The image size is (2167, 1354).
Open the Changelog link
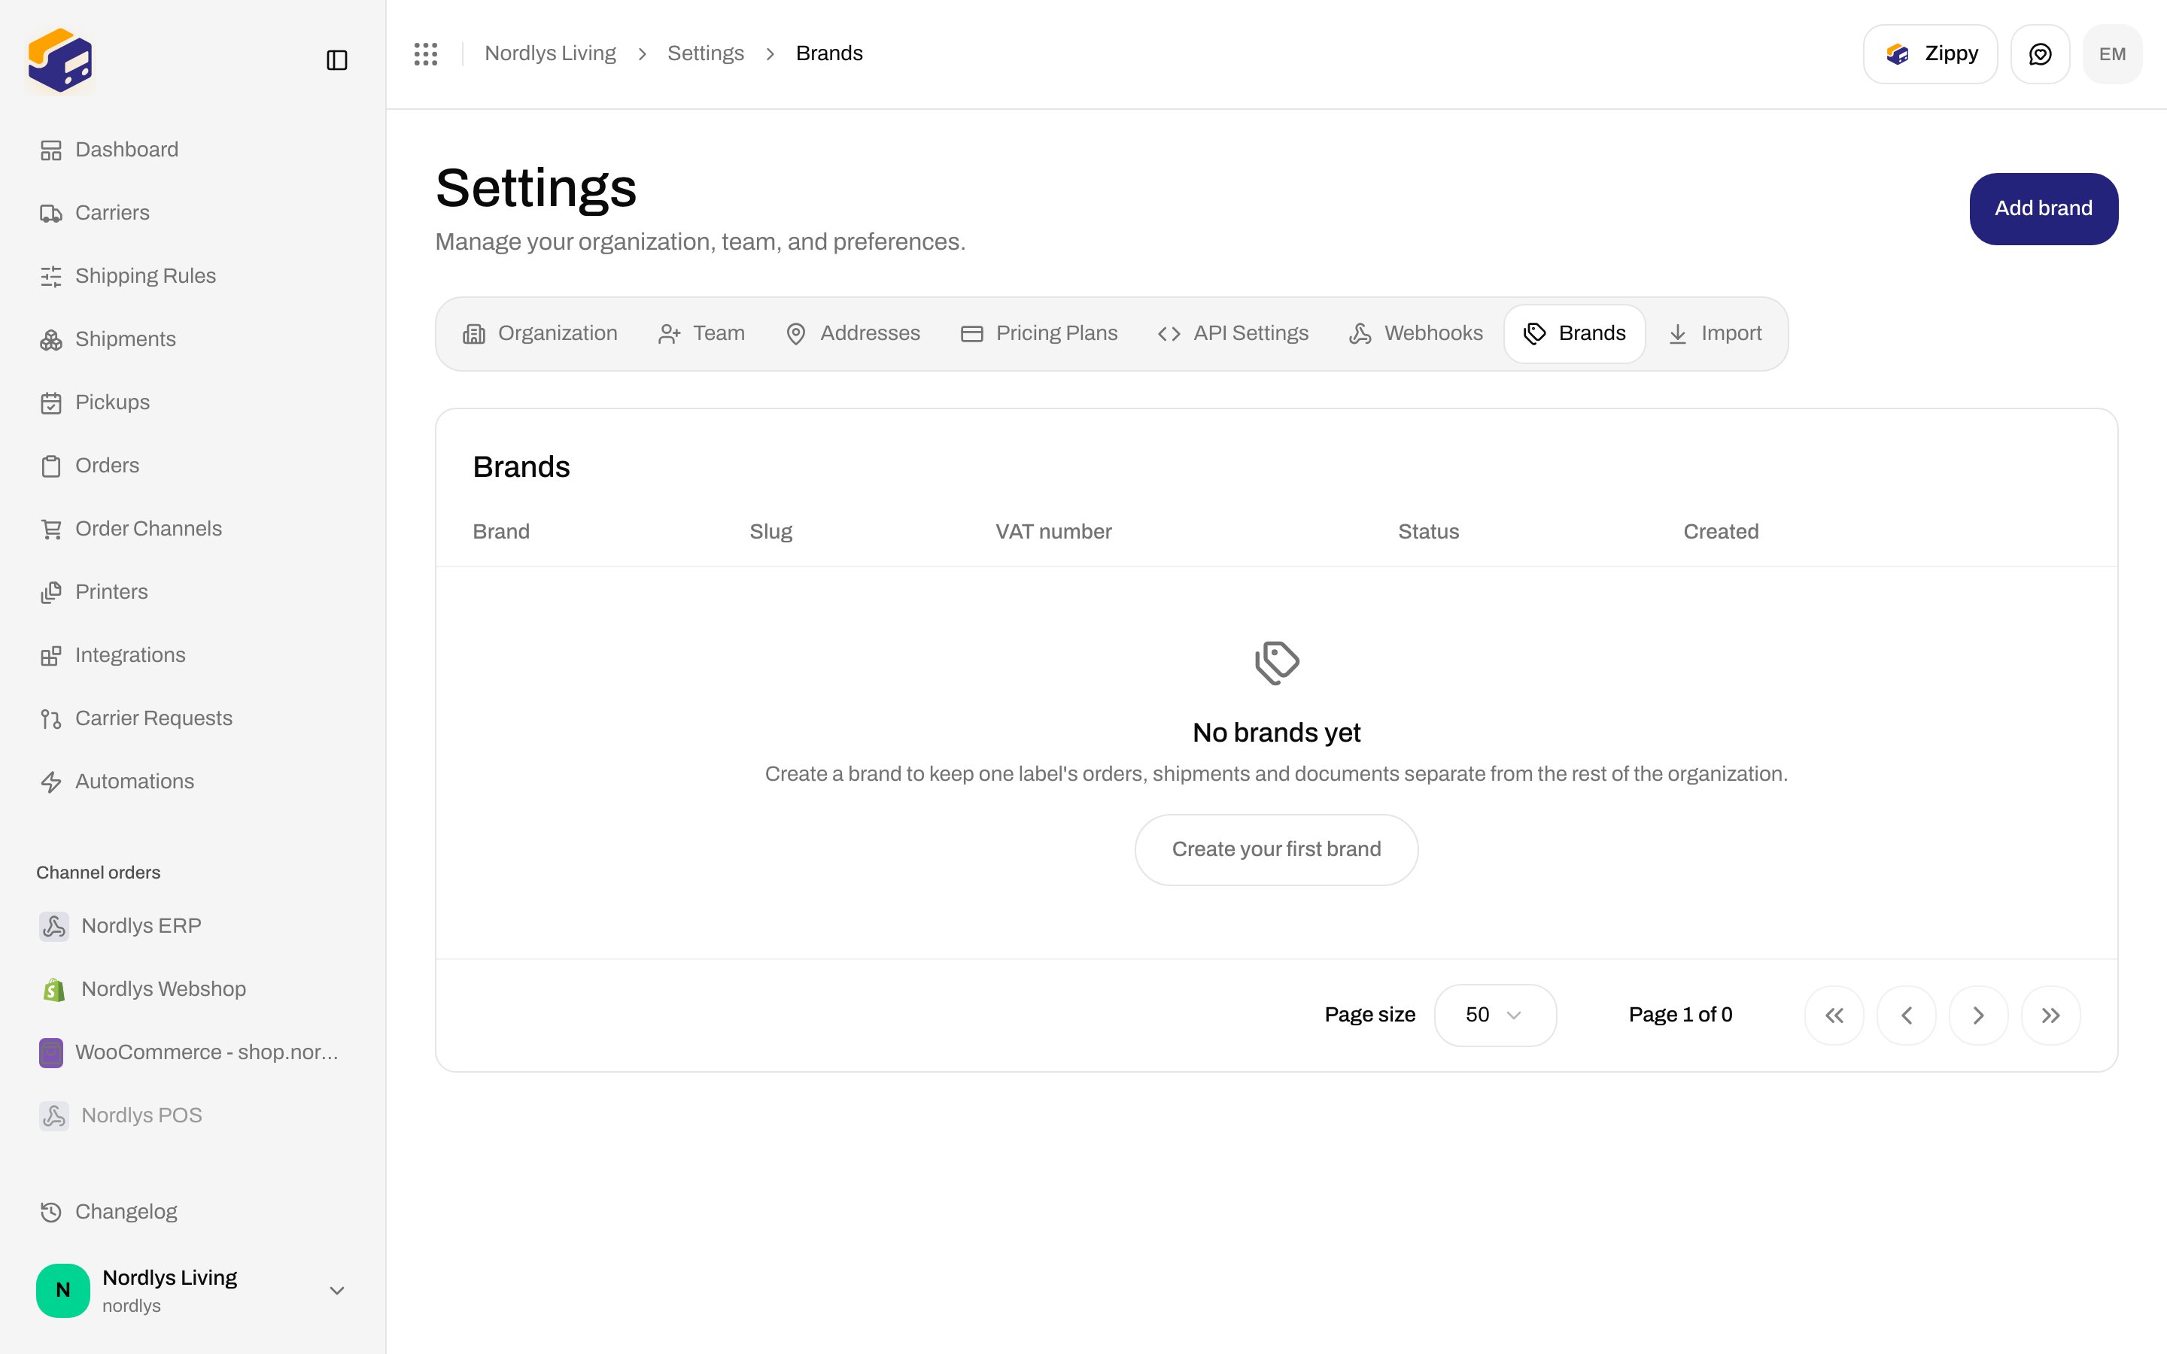pos(193,1212)
